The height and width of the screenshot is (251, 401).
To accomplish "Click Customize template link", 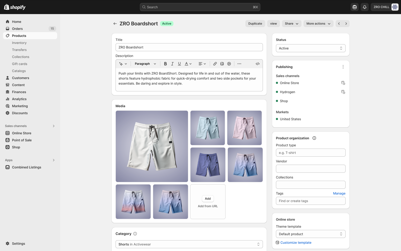I will (x=296, y=242).
